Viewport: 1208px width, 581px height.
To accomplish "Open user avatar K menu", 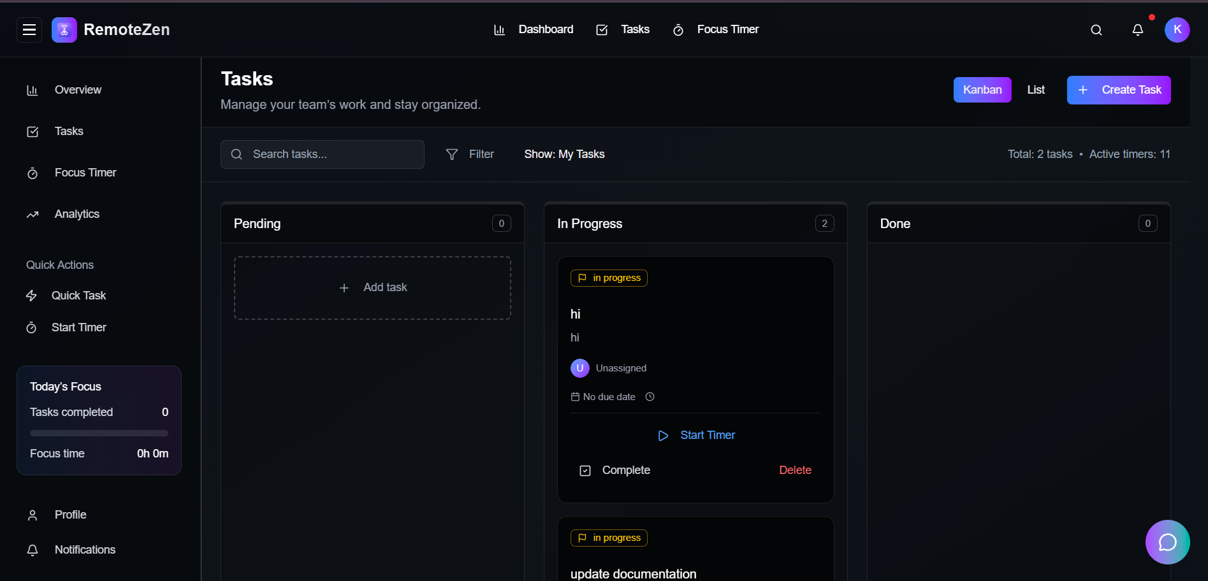I will tap(1177, 30).
